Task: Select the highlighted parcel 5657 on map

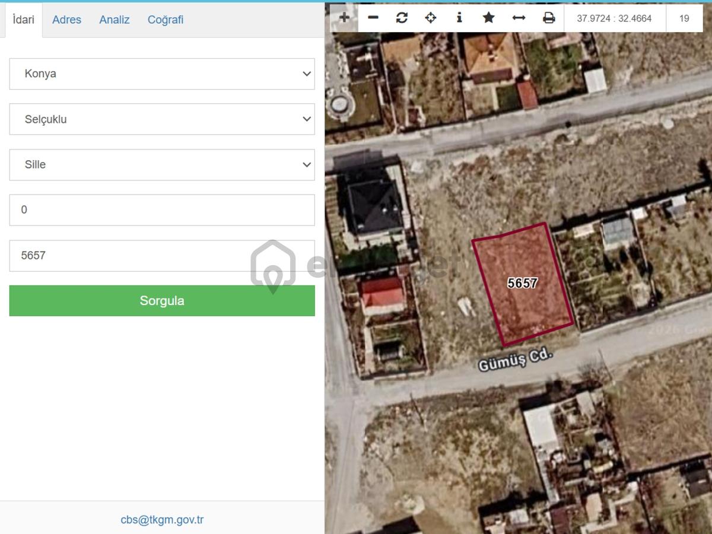Action: [x=523, y=284]
